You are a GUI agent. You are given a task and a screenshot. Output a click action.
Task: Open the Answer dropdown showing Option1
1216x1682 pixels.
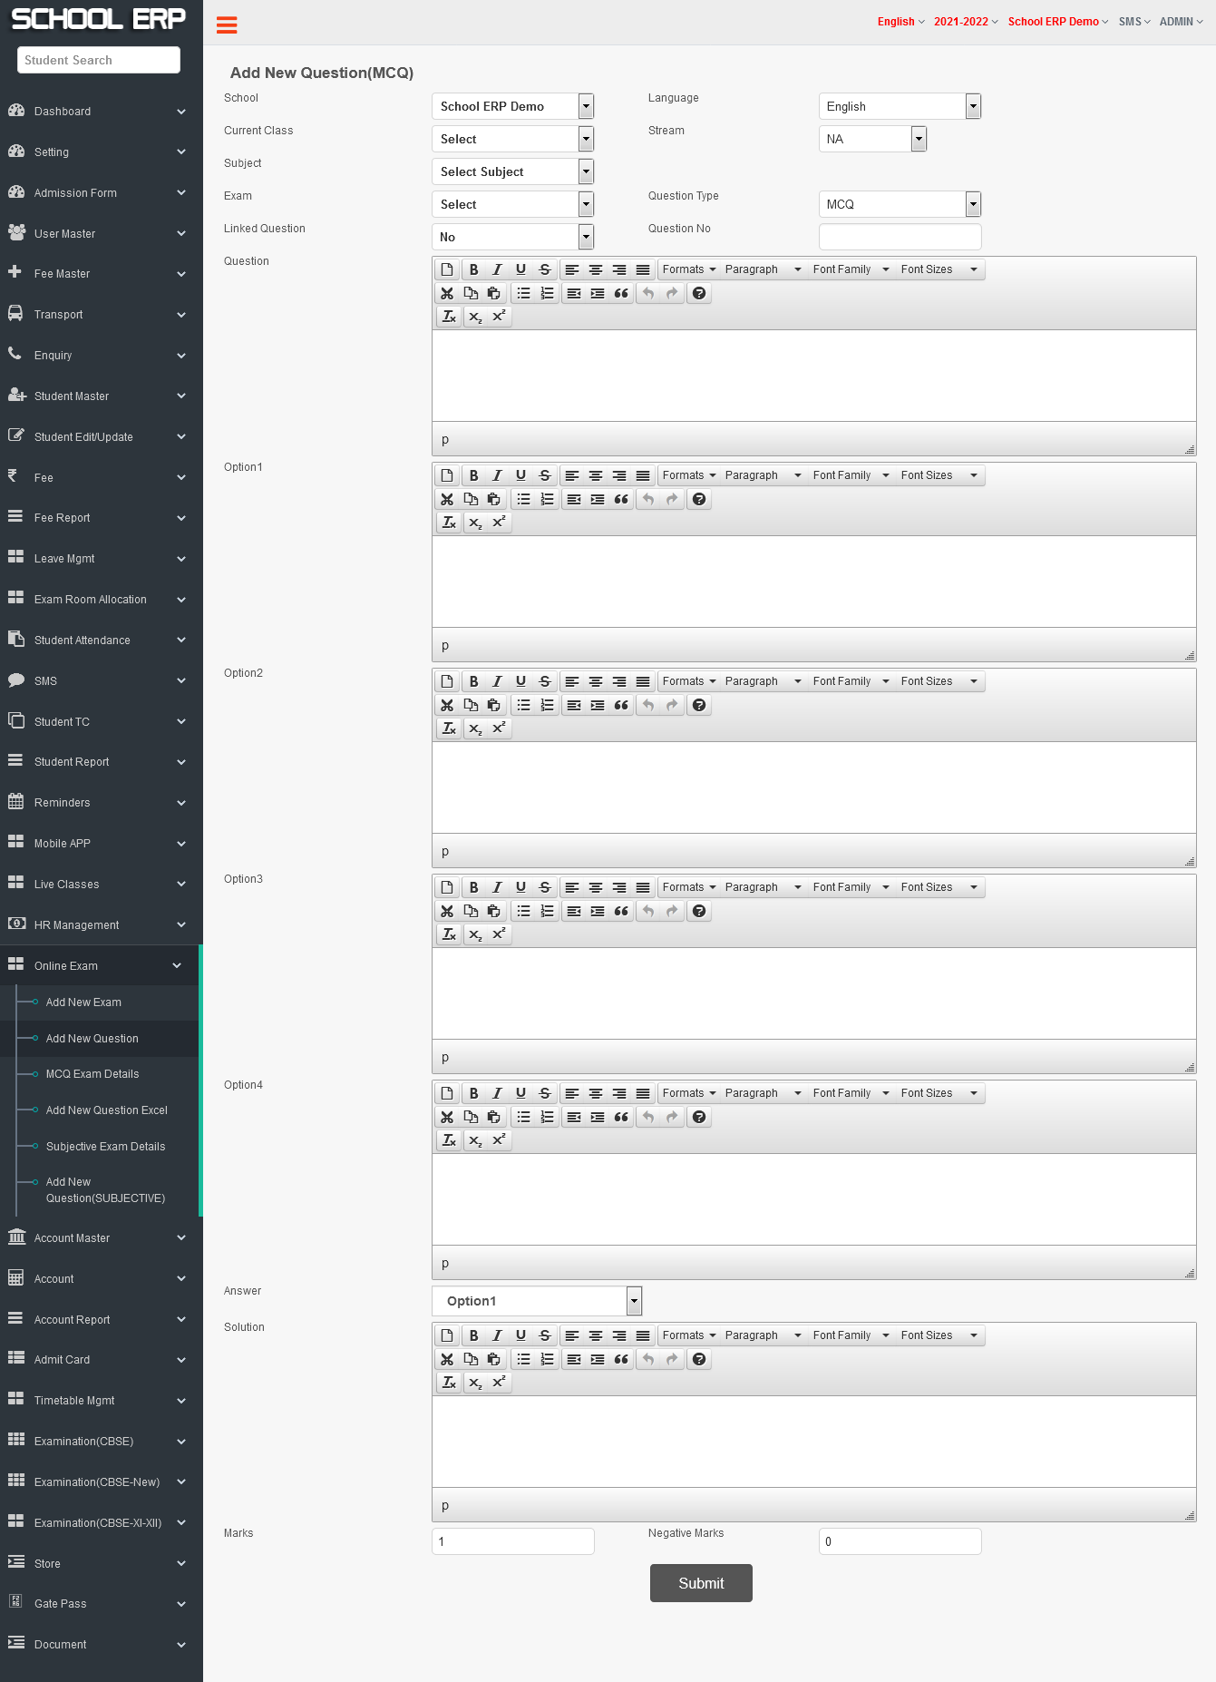pos(537,1301)
